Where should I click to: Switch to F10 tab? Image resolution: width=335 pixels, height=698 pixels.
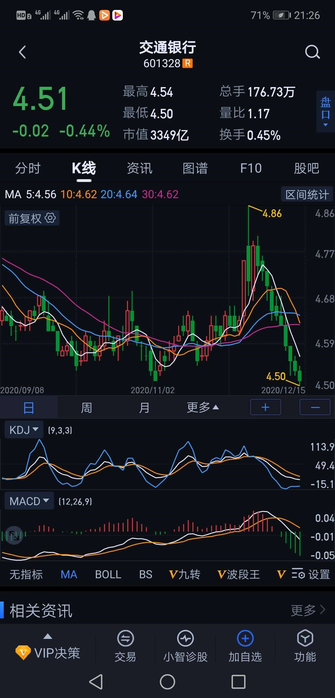251,168
